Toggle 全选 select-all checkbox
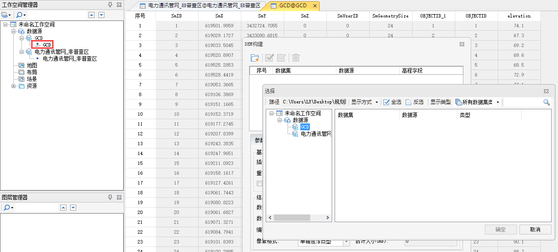 pos(386,102)
